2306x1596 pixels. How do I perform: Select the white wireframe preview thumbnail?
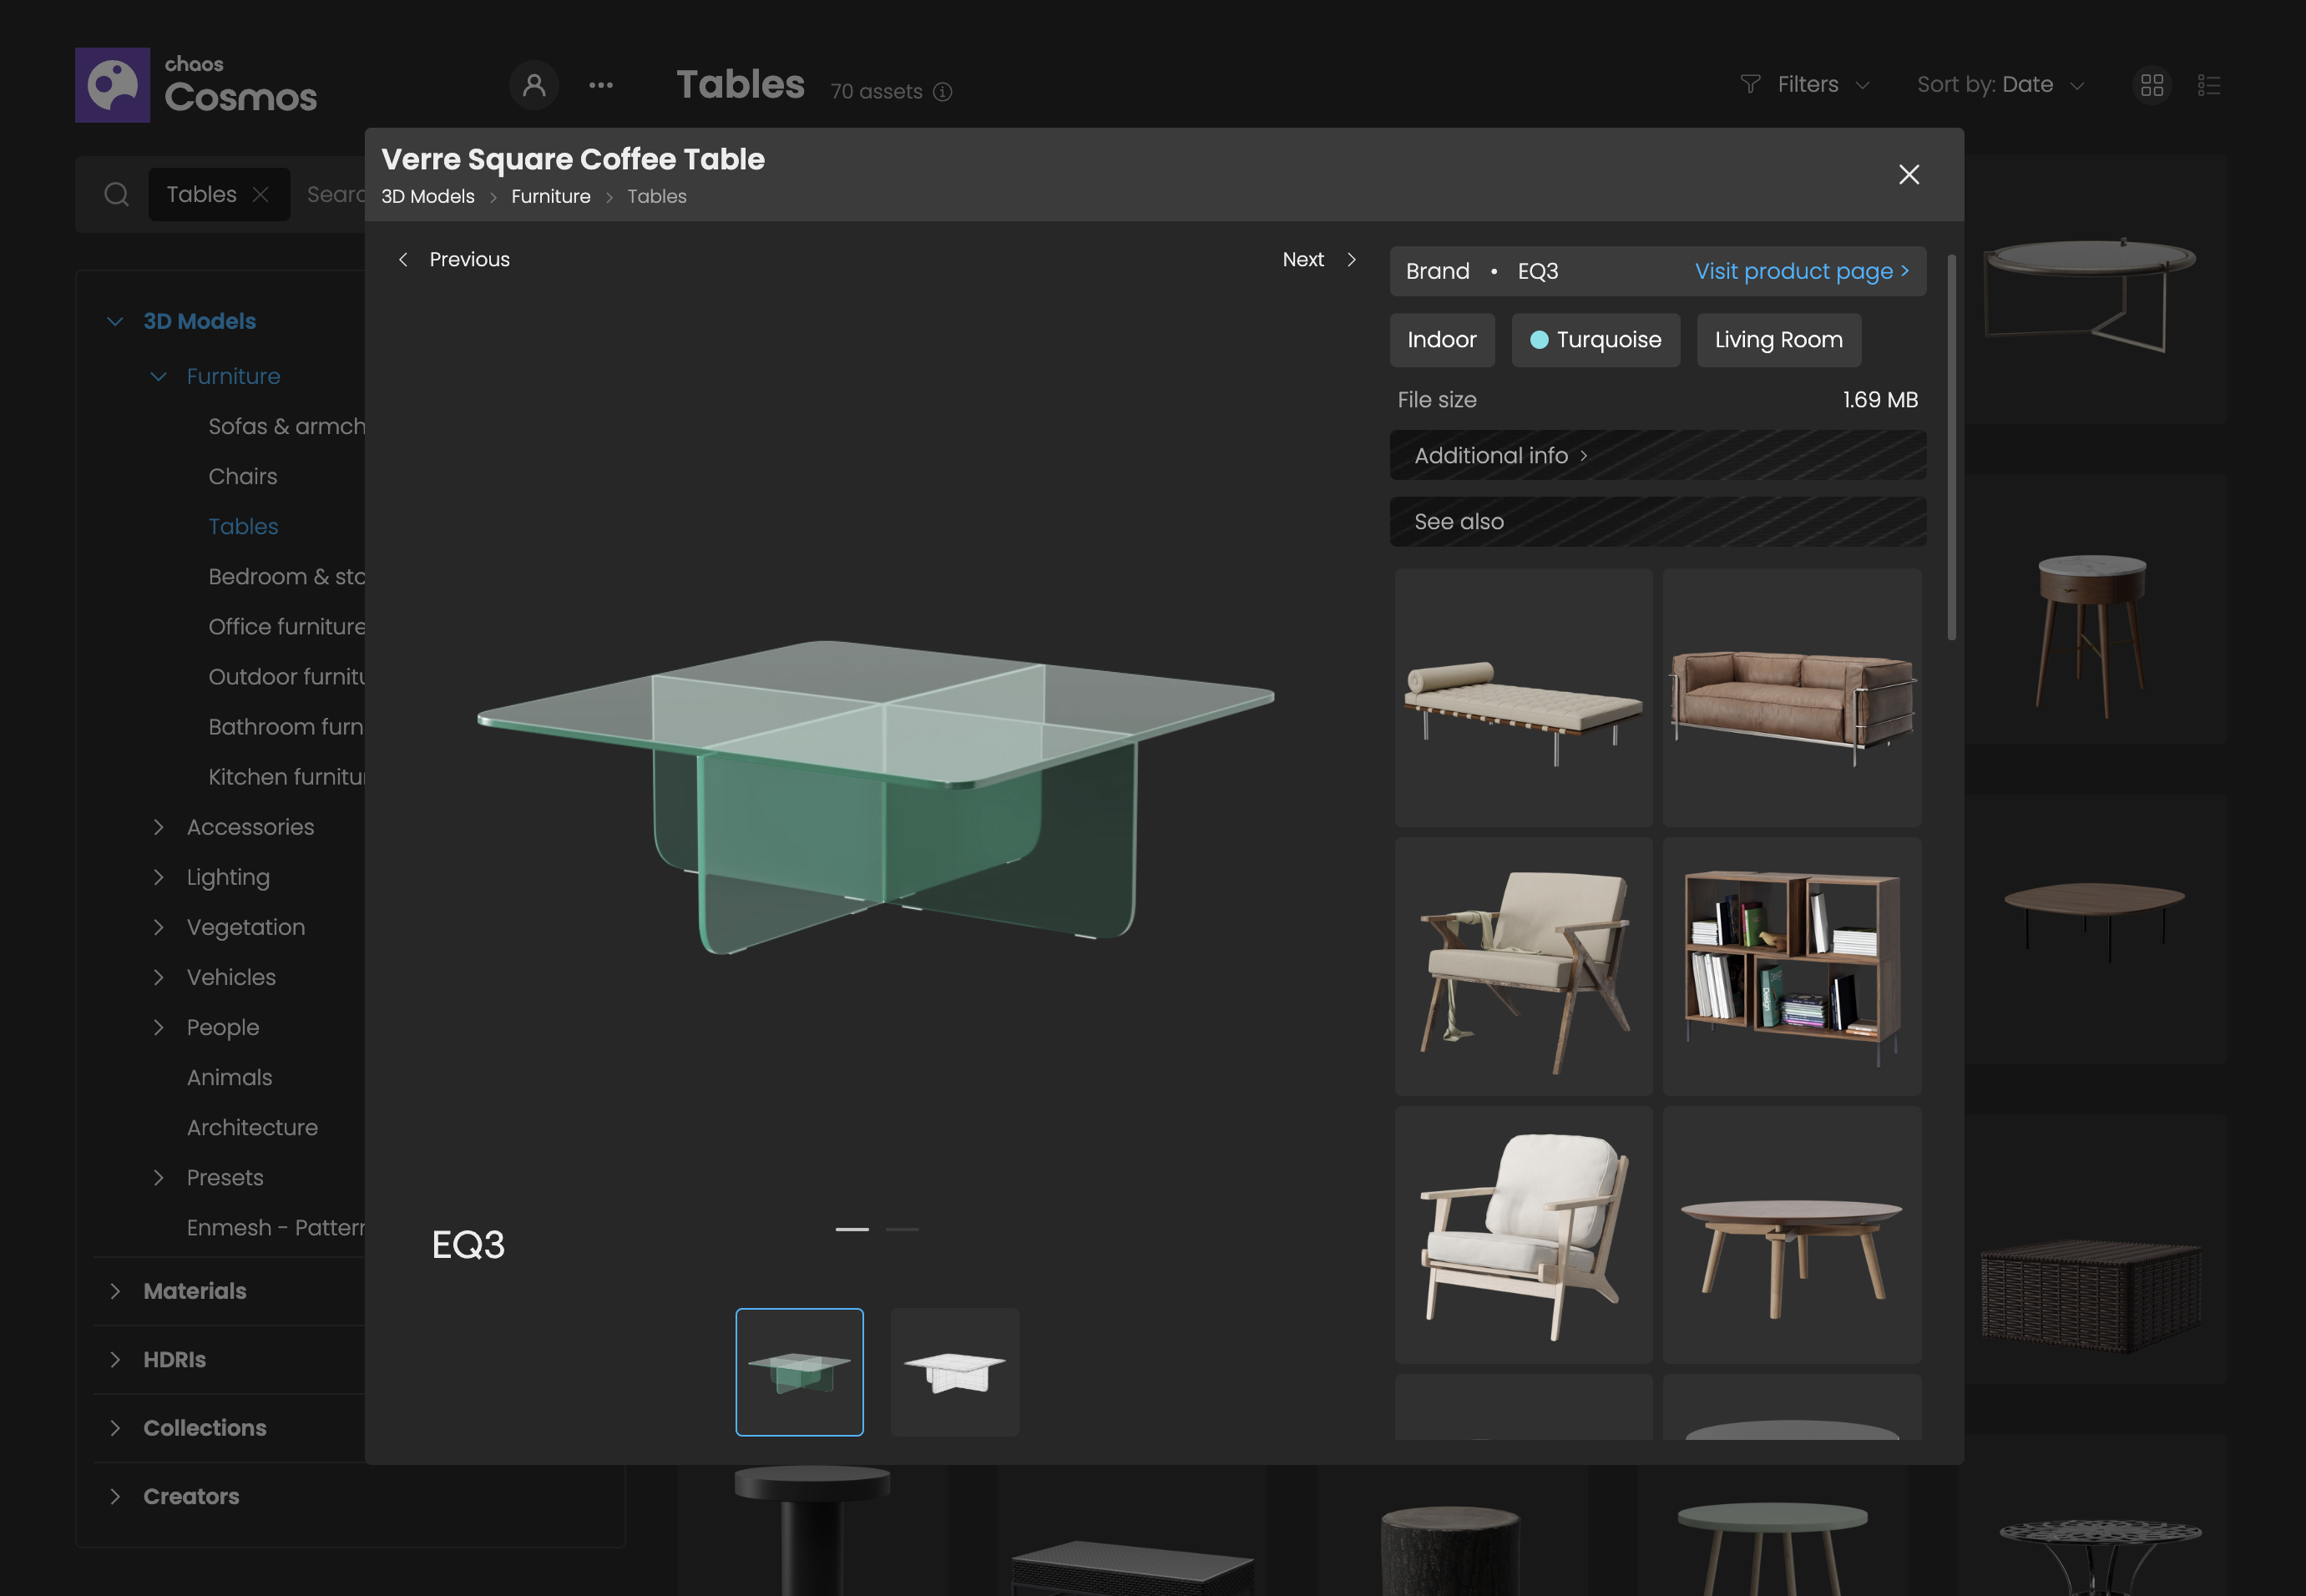pyautogui.click(x=954, y=1372)
